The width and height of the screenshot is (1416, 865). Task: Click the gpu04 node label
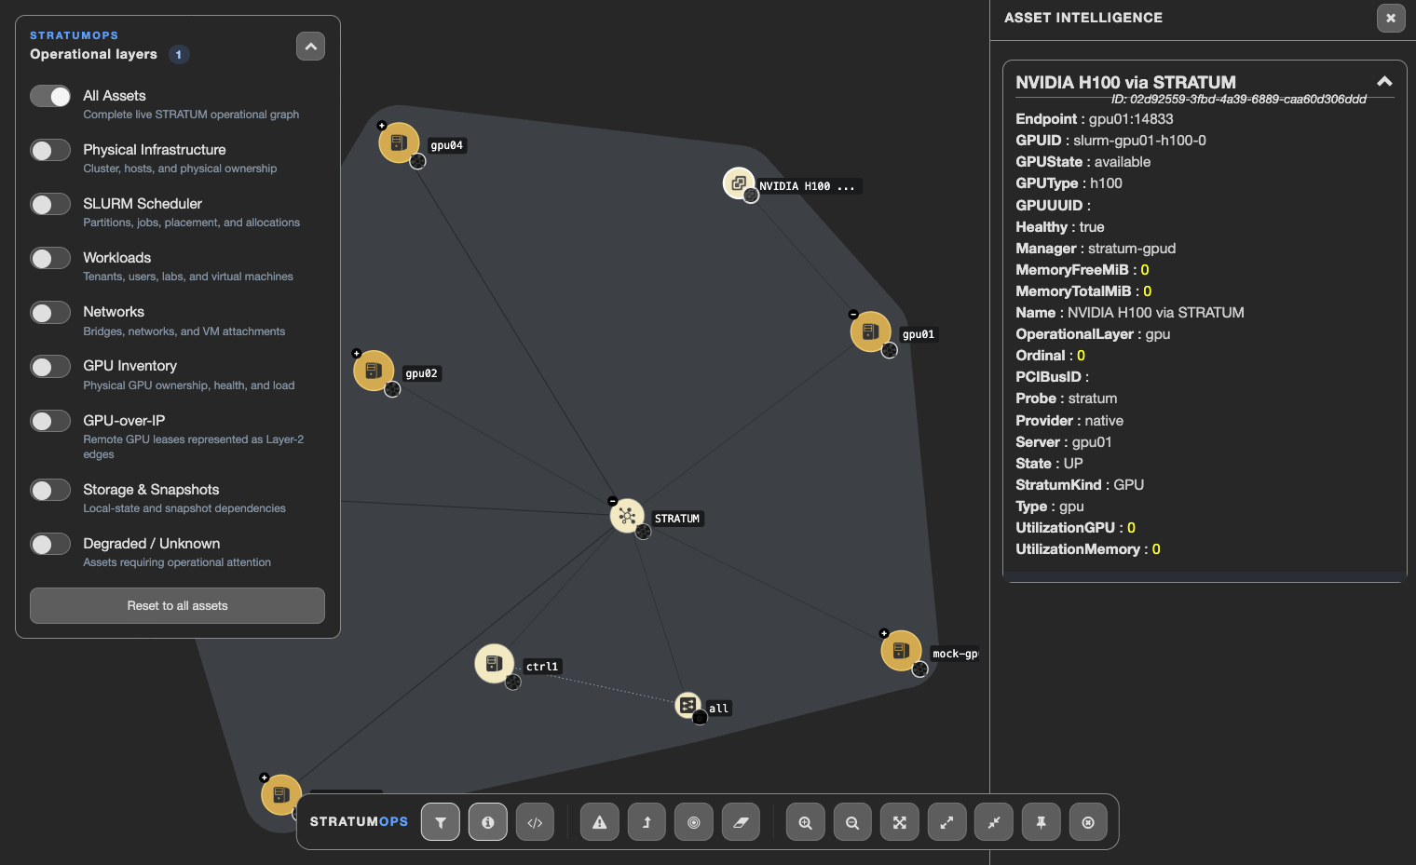pyautogui.click(x=447, y=145)
